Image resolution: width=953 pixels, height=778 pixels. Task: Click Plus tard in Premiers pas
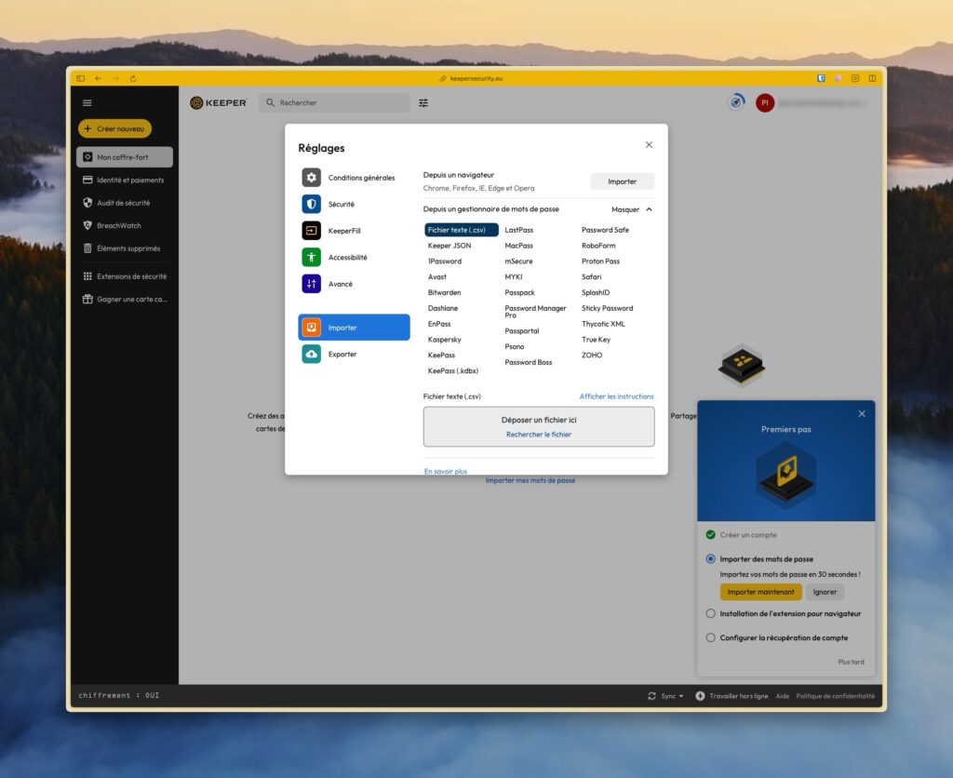(x=851, y=662)
